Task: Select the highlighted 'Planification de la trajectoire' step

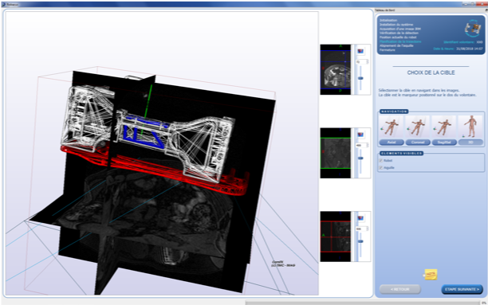Action: click(400, 41)
